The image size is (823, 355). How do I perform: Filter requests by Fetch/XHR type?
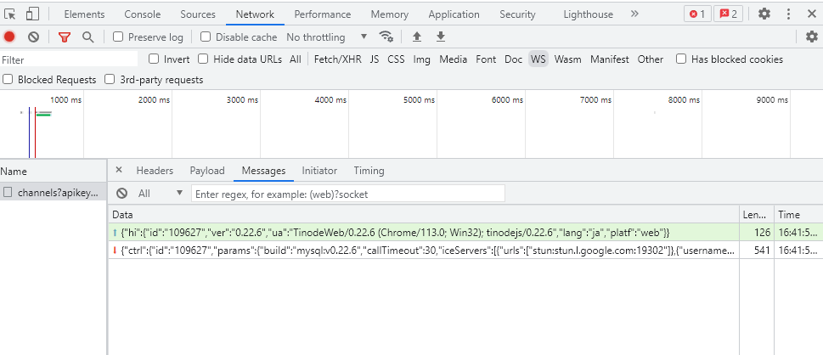337,59
